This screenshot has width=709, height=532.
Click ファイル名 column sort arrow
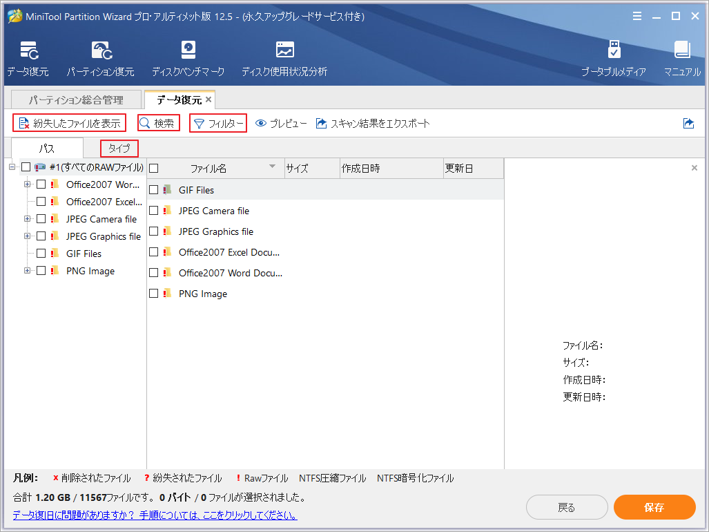pos(272,167)
